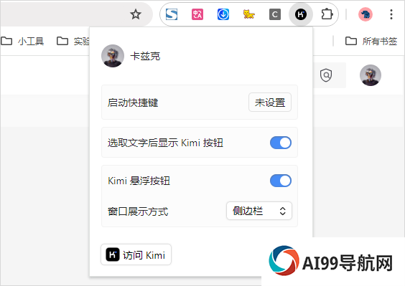Click the 访问 Kimi button
This screenshot has height=286, width=405.
(136, 254)
